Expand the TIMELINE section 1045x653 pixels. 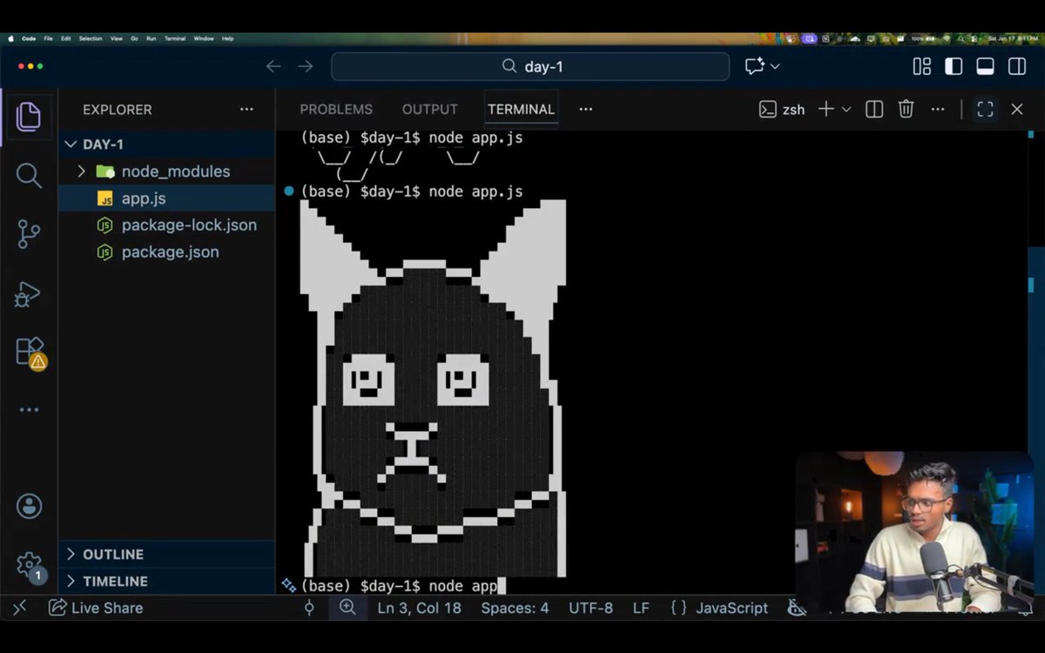click(166, 582)
